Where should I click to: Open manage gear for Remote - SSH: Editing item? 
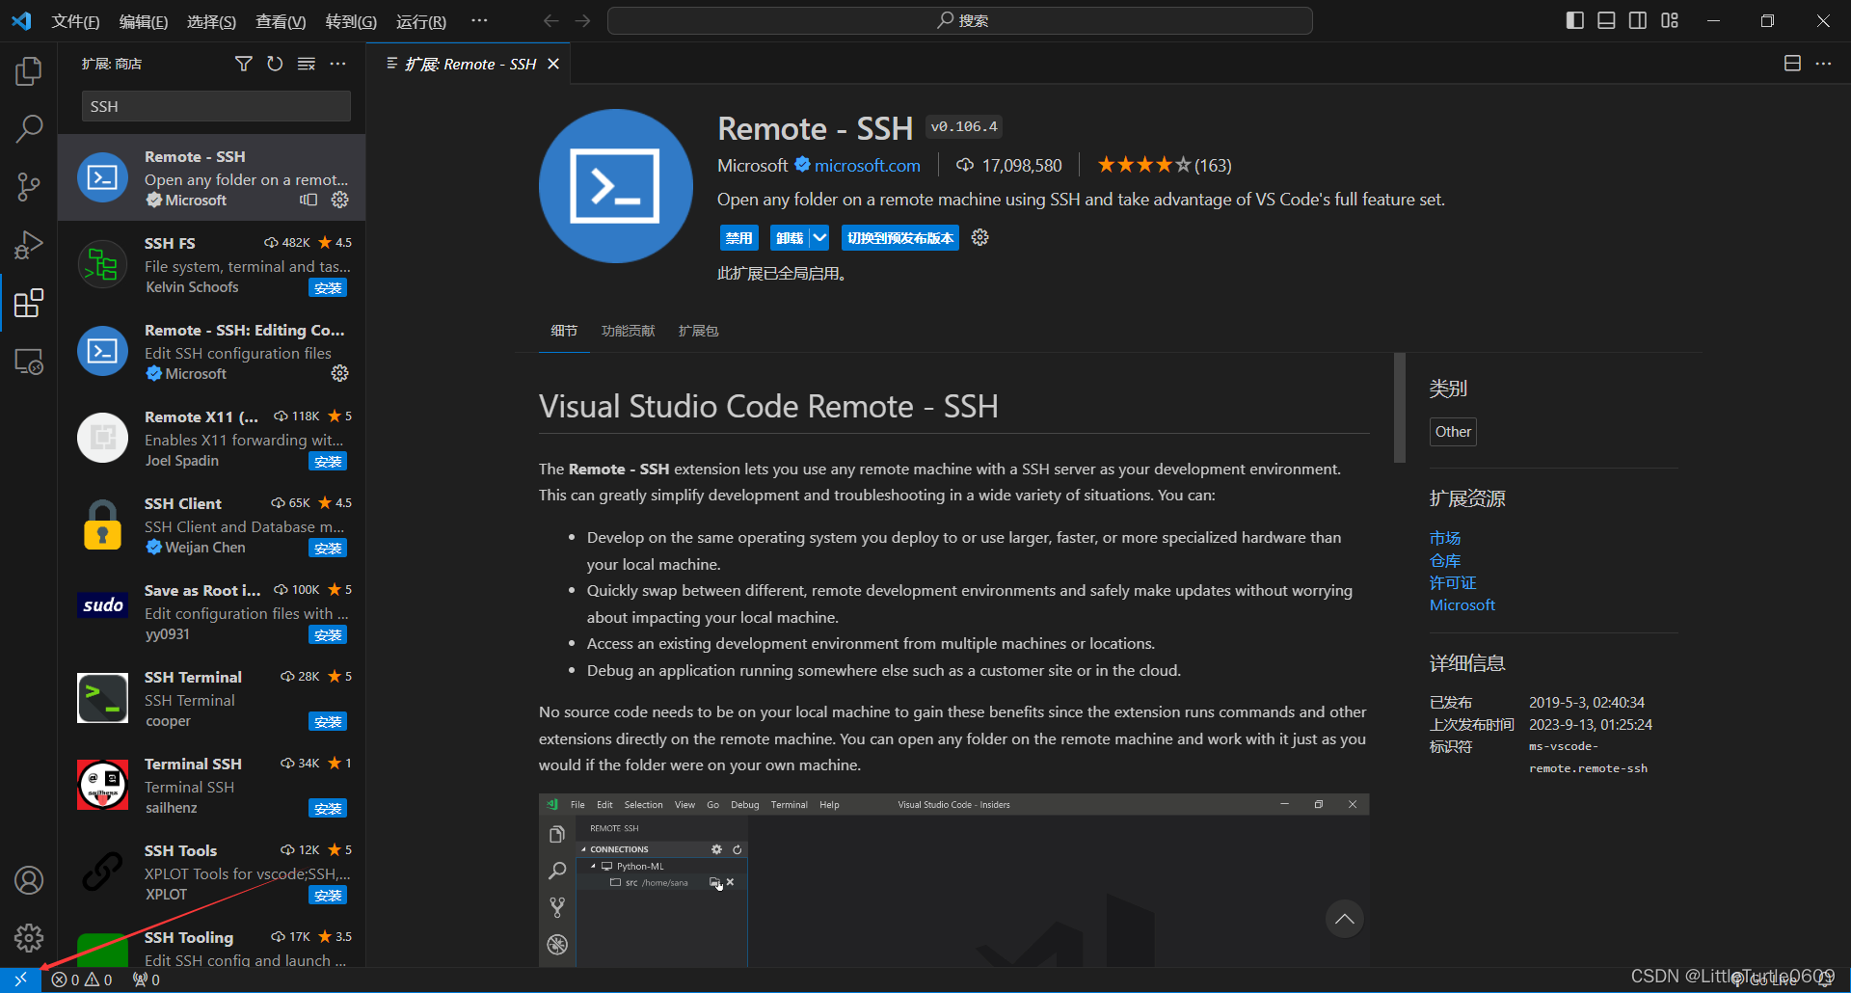pyautogui.click(x=340, y=373)
